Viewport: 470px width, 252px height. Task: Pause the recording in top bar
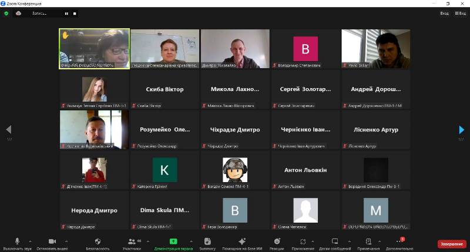66,13
